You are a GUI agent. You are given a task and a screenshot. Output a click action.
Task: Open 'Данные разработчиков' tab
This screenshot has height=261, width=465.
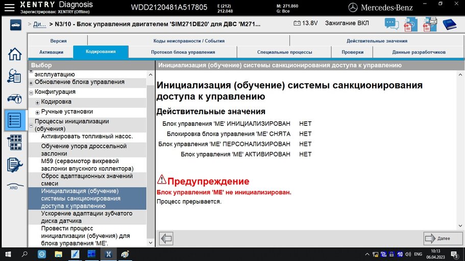pyautogui.click(x=419, y=52)
